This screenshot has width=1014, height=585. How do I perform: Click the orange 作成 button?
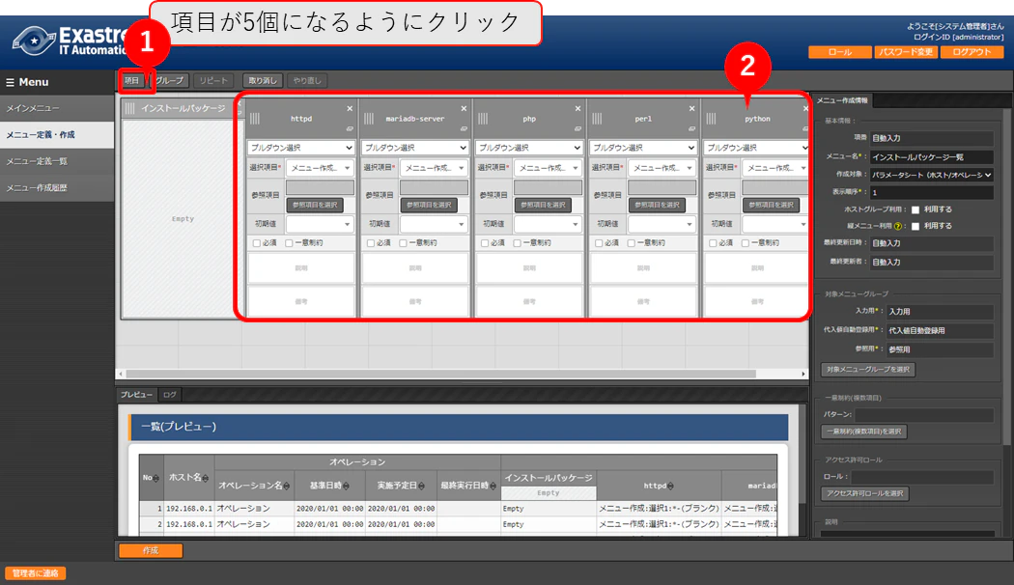(151, 551)
